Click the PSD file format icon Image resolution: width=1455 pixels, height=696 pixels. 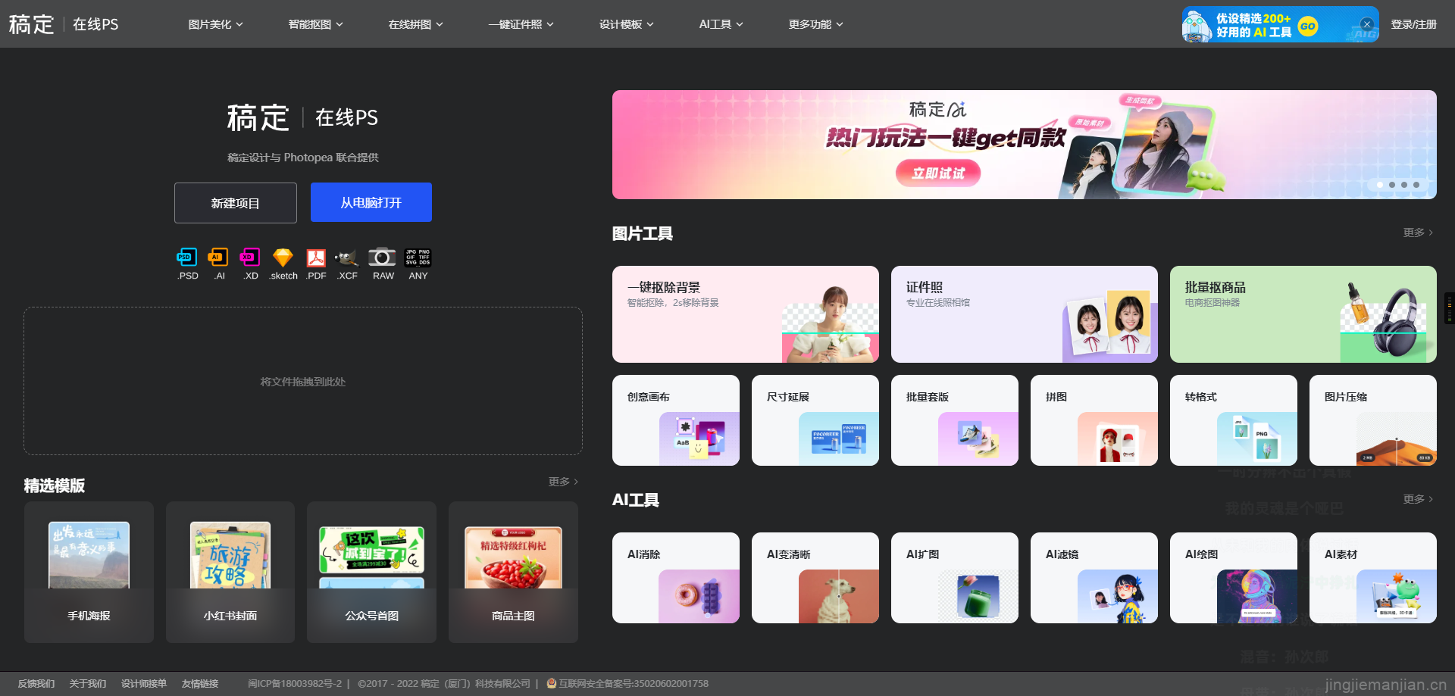click(x=186, y=257)
